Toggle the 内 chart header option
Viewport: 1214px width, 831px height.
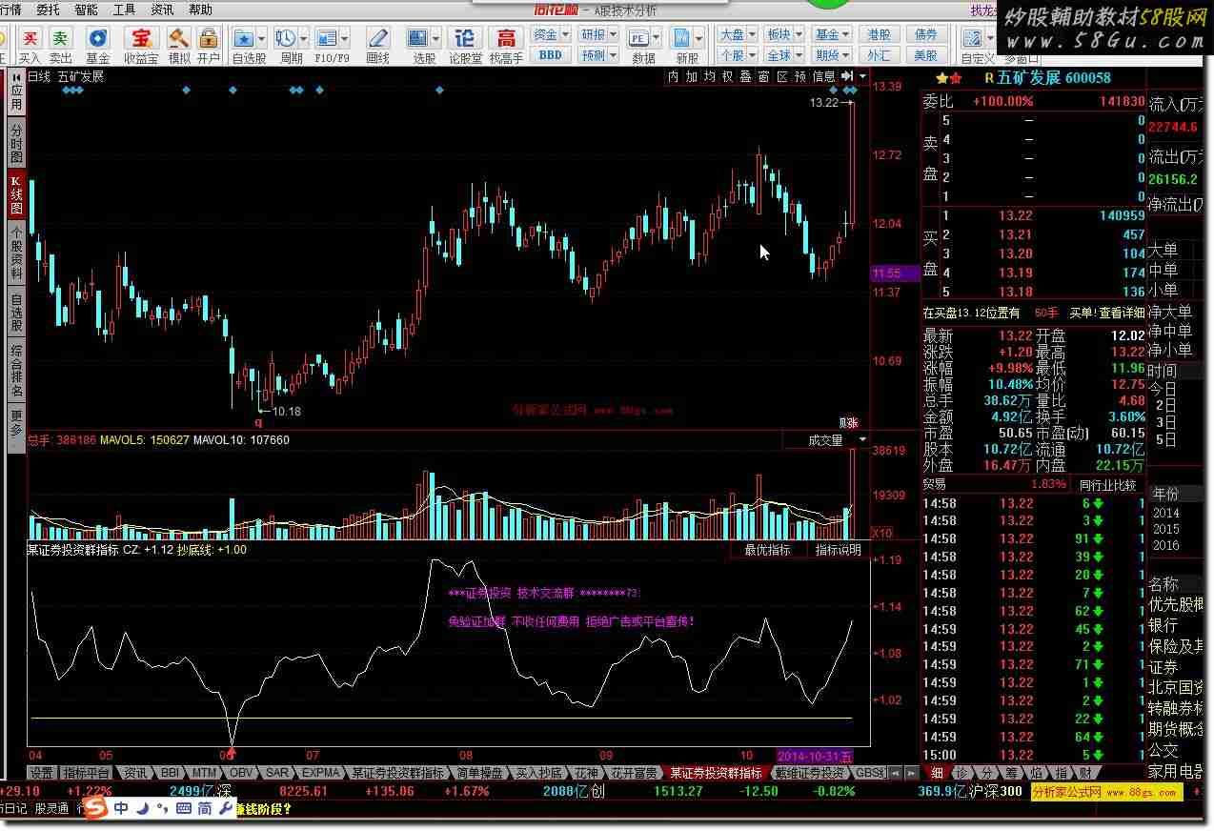point(674,76)
